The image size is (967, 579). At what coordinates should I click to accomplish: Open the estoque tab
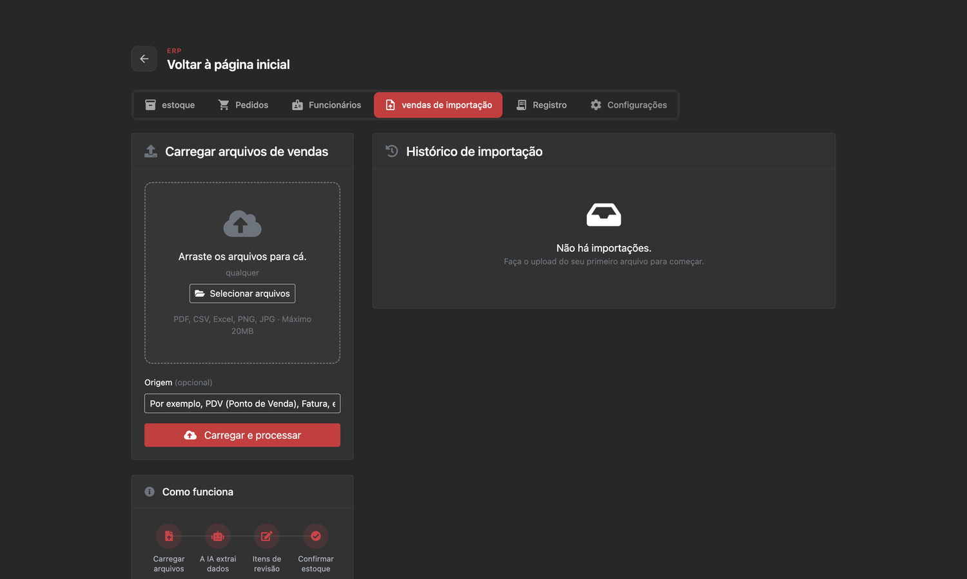pyautogui.click(x=170, y=105)
